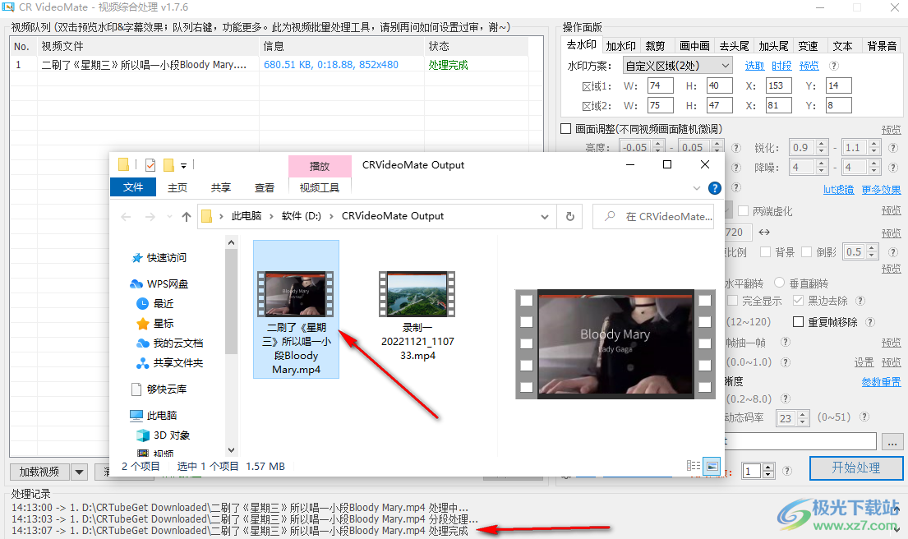Viewport: 908px width, 539px height.
Task: Switch to large icons view in status bar
Action: (712, 466)
